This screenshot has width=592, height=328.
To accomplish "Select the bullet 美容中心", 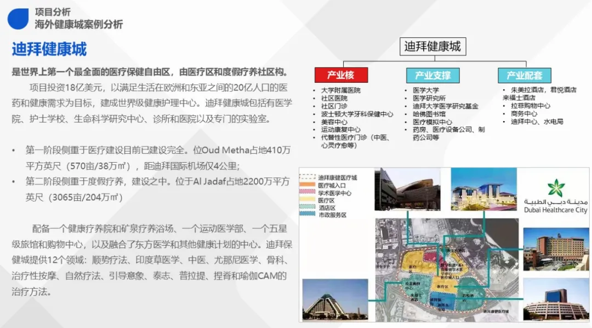I will tap(334, 122).
